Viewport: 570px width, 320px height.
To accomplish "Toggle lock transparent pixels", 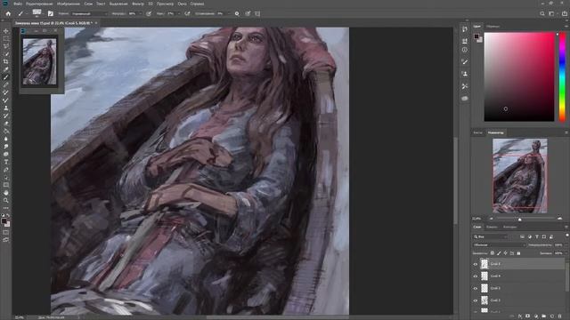I will click(493, 253).
